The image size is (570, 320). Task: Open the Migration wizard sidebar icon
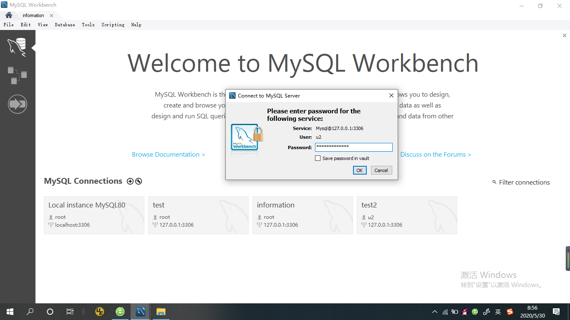[x=17, y=104]
